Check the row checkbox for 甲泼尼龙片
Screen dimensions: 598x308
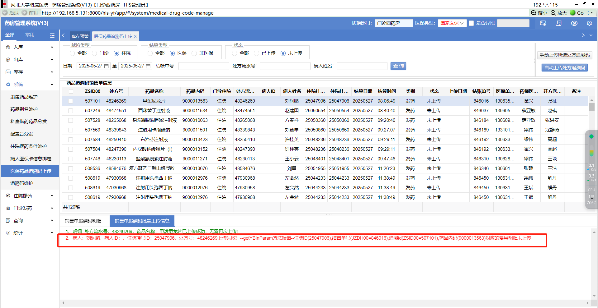tap(71, 101)
